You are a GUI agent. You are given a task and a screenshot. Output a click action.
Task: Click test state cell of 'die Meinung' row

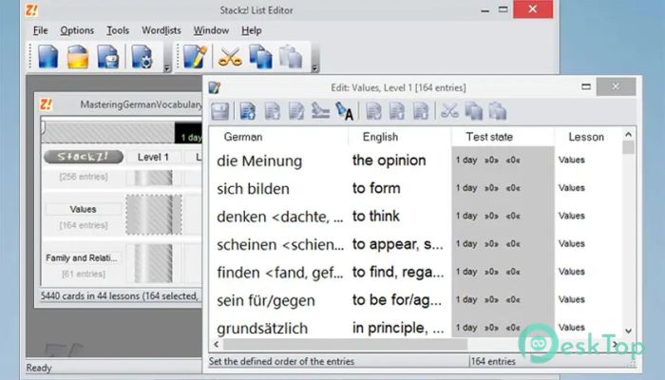tap(503, 161)
